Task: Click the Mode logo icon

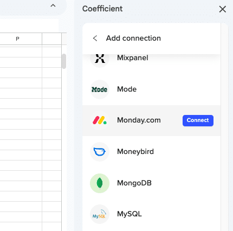Action: pyautogui.click(x=100, y=89)
